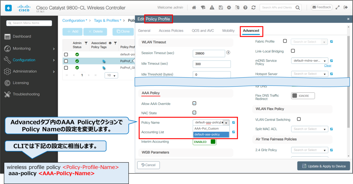Click the Feedback button
353x184 pixels.
[x=322, y=7]
